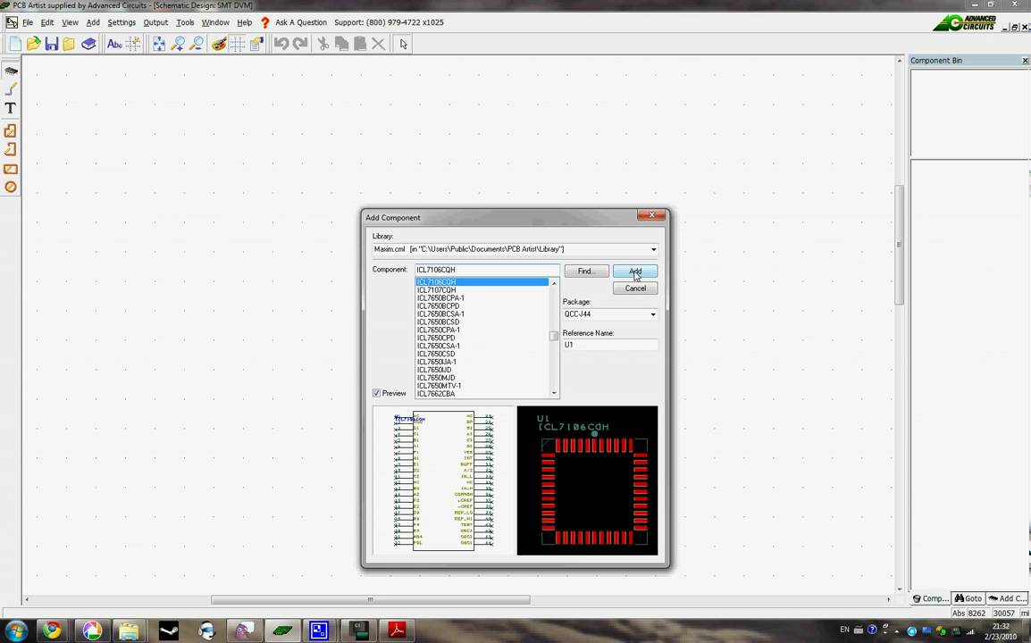Click the schematic symbol preview thumbnail
This screenshot has width=1031, height=643.
point(444,480)
